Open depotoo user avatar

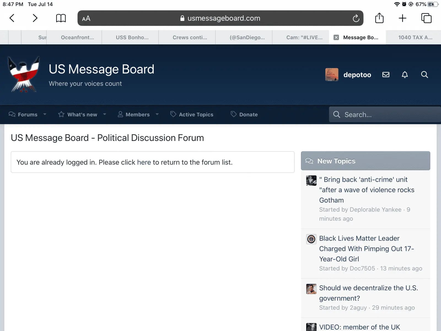pos(332,74)
